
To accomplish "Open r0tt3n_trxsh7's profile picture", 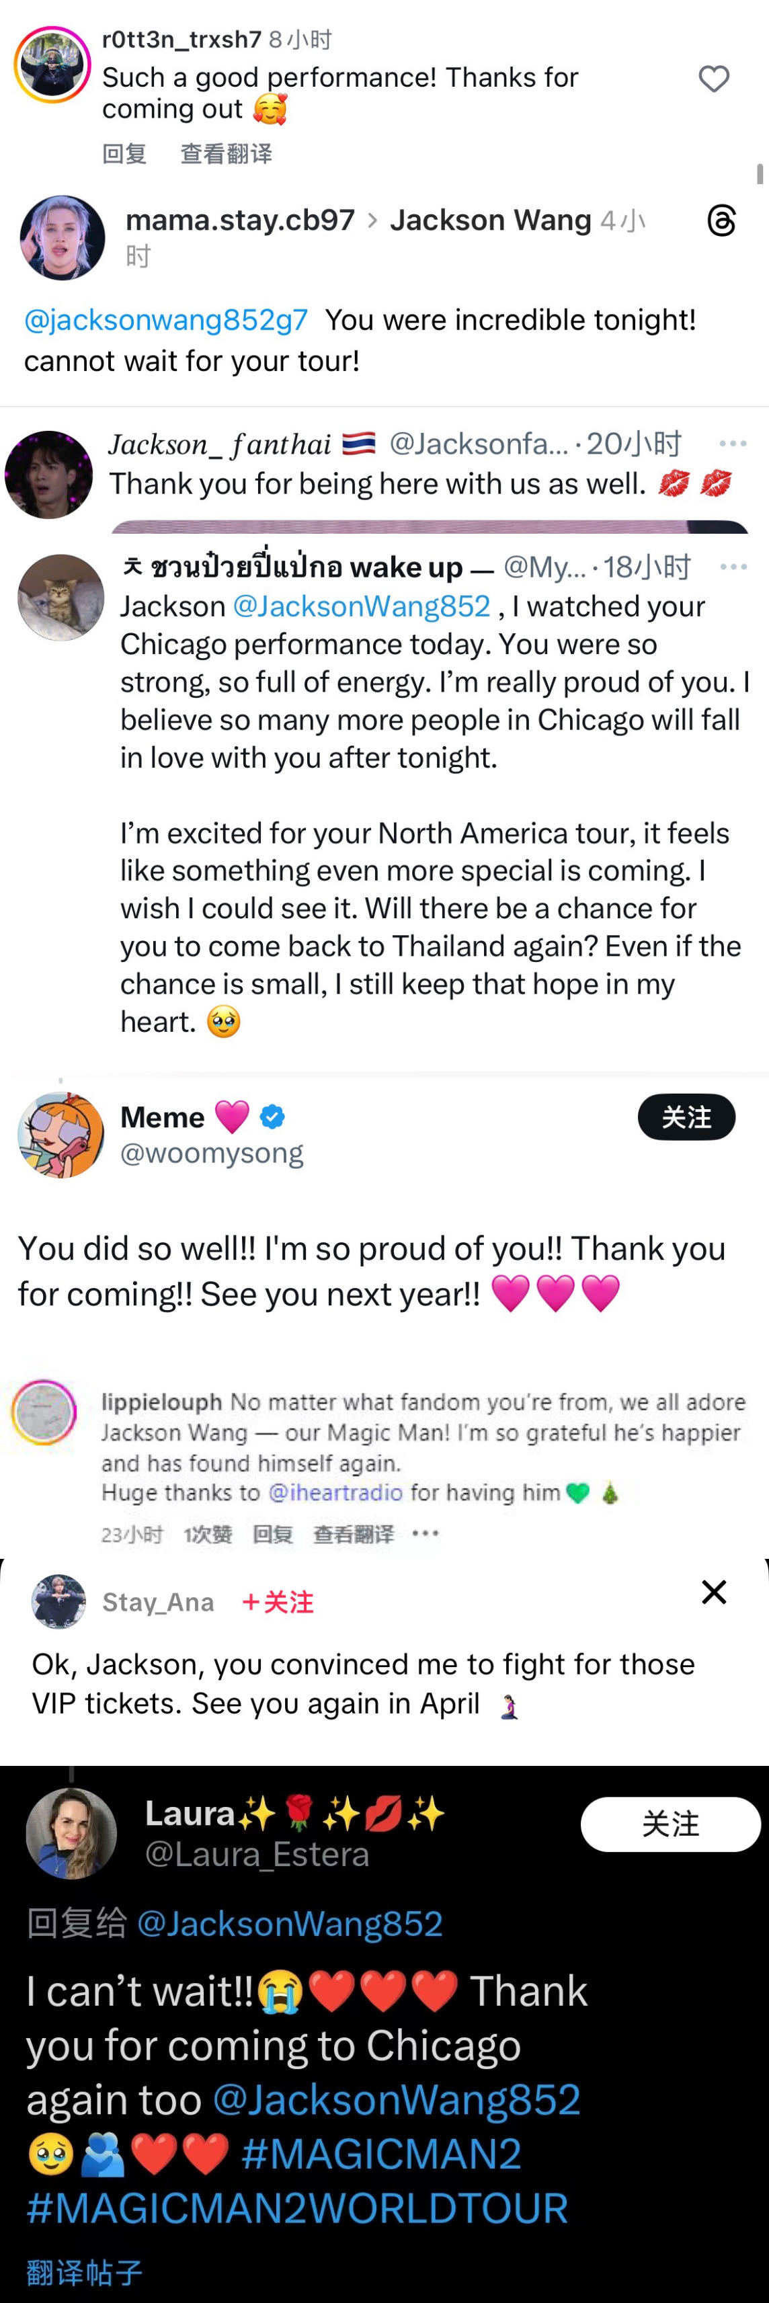I will (x=52, y=65).
